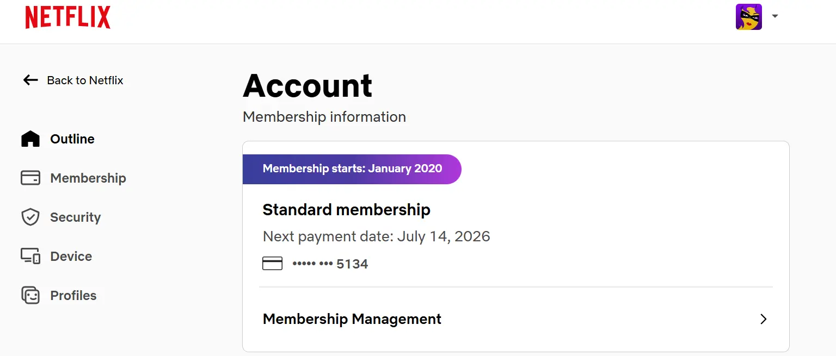The width and height of the screenshot is (836, 356).
Task: Click the Security shield icon
Action: click(30, 217)
